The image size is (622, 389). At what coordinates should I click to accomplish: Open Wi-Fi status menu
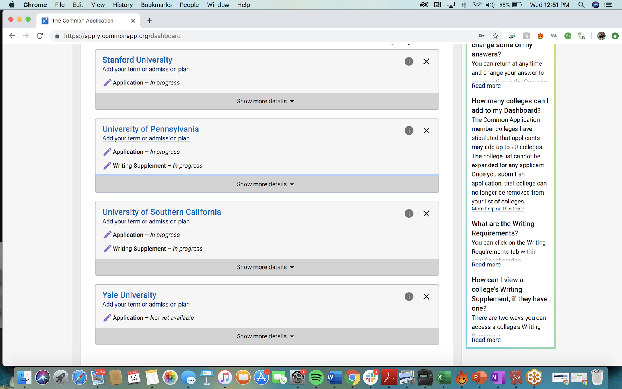(x=477, y=5)
